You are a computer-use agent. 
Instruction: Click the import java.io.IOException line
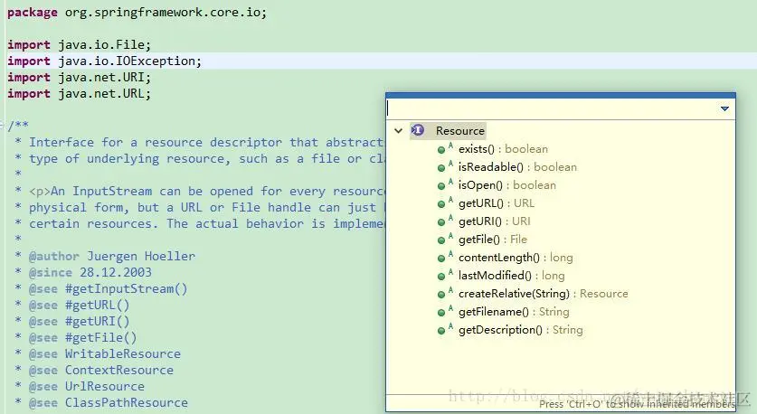click(x=104, y=61)
